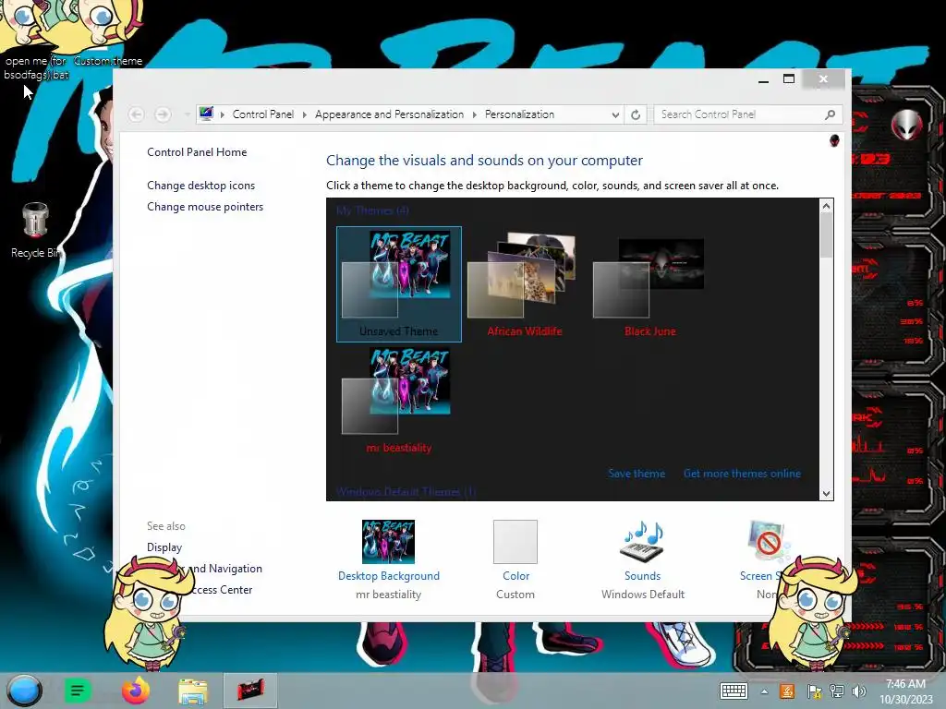The height and width of the screenshot is (709, 946).
Task: Open the Screen Saver settings icon
Action: point(768,541)
